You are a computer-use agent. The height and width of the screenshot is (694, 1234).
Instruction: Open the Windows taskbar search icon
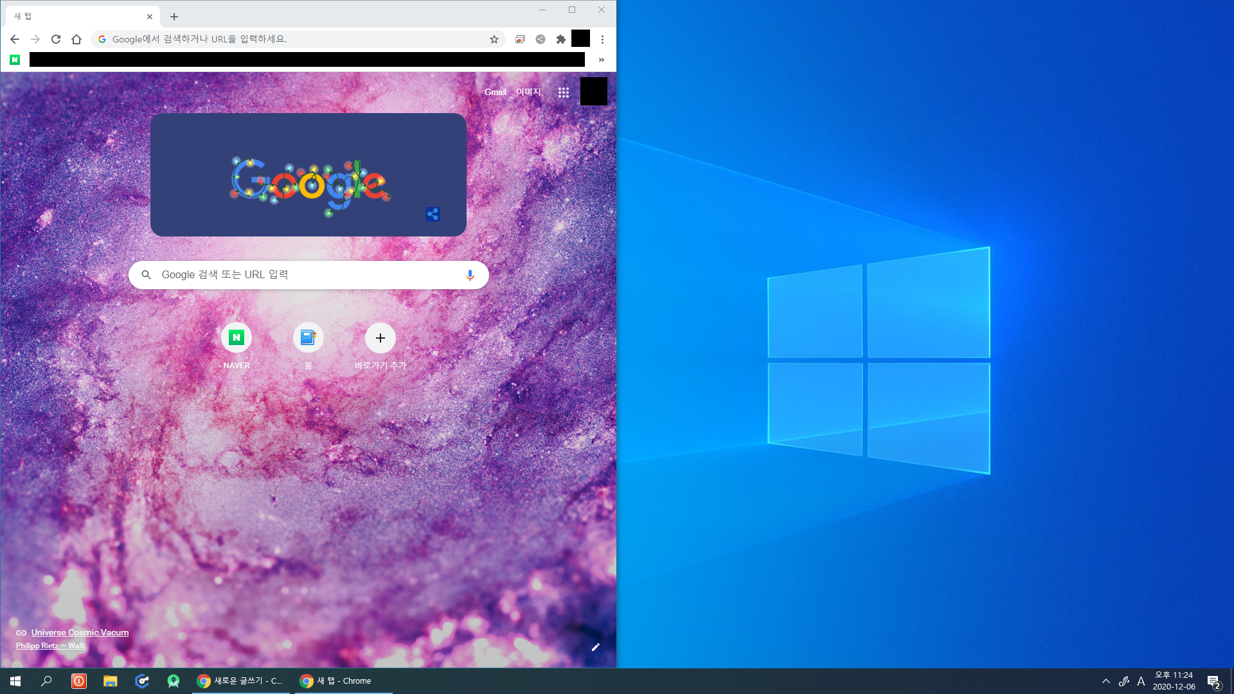coord(46,681)
